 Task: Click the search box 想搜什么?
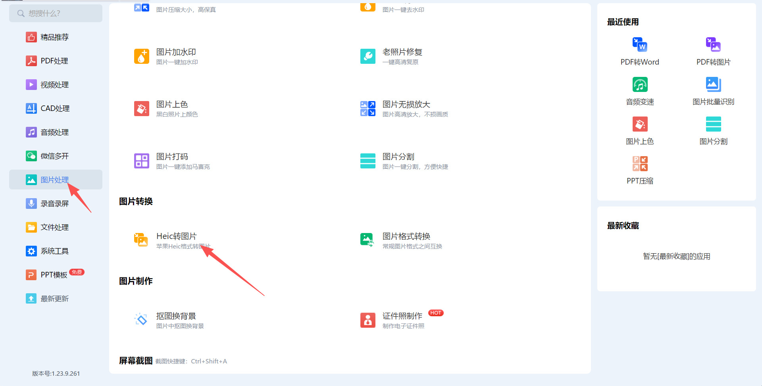tap(56, 13)
